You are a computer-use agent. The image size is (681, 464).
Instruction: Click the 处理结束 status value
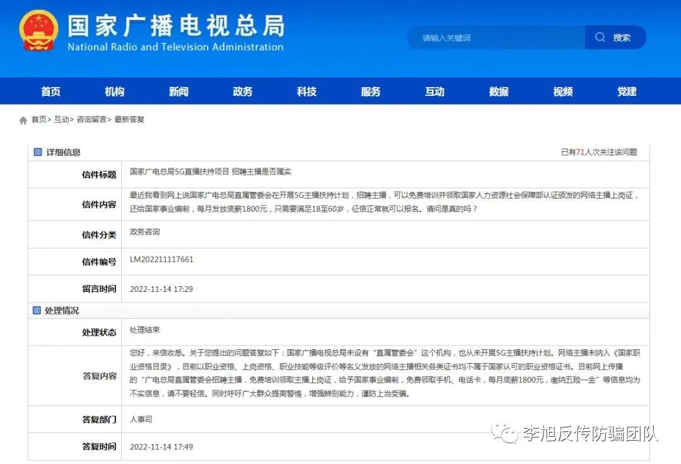tap(144, 330)
